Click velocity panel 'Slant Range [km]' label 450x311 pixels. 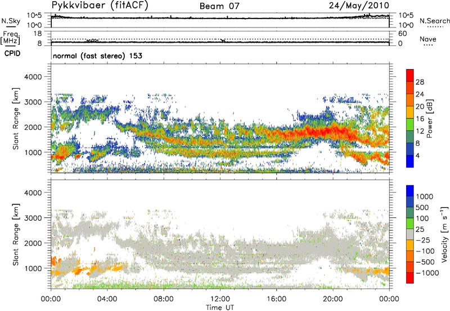pyautogui.click(x=16, y=234)
